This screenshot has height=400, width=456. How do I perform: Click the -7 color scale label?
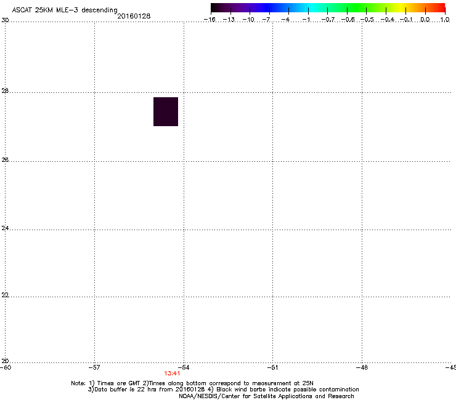(x=266, y=20)
